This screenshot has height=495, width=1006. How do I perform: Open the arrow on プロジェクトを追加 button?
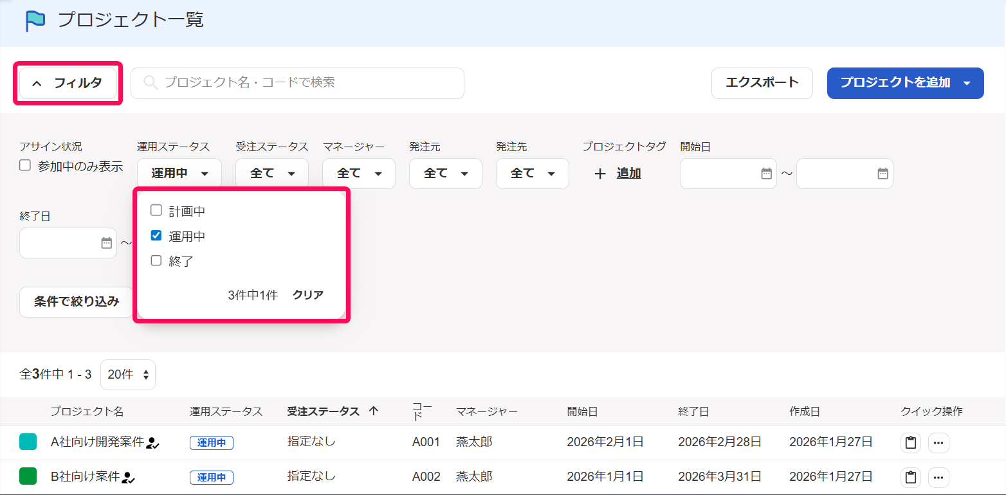tap(967, 83)
